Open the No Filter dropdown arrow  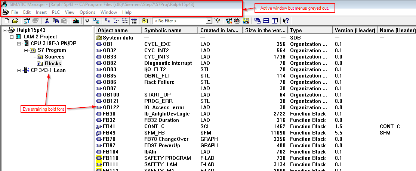click(209, 21)
